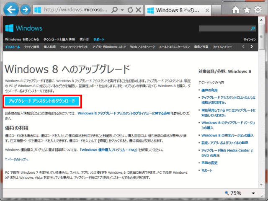Image resolution: width=268 pixels, height=201 pixels.
Task: Click the sub-navigation right chevron
Action: point(252,46)
